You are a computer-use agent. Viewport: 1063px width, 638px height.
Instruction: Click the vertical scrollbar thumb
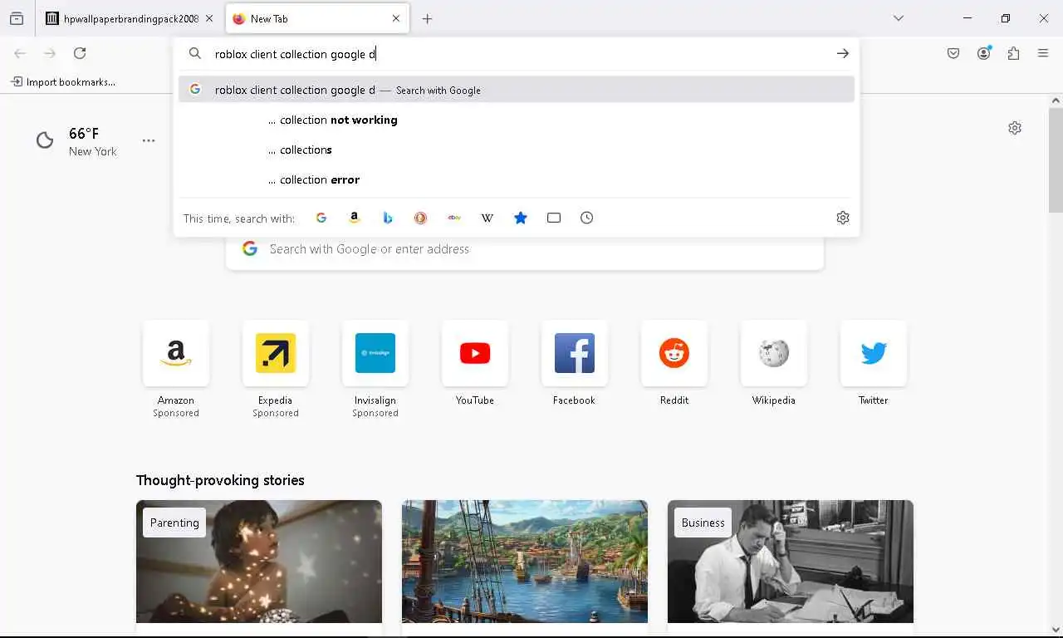[x=1056, y=160]
